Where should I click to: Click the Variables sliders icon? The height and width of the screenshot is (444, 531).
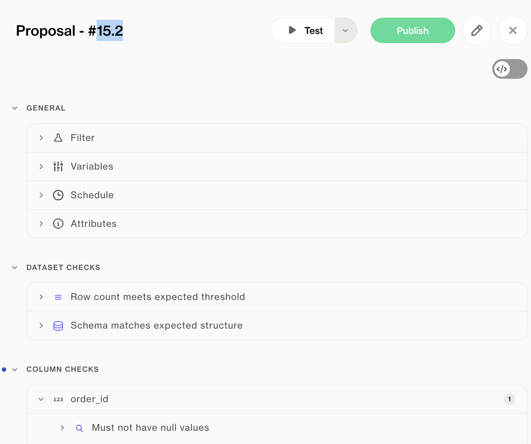pos(58,166)
